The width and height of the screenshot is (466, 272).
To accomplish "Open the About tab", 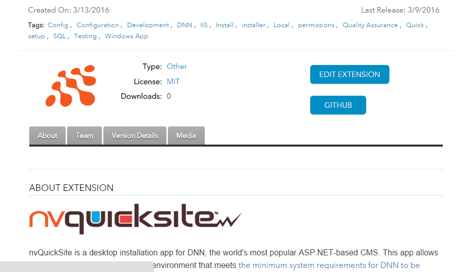I will coord(47,135).
